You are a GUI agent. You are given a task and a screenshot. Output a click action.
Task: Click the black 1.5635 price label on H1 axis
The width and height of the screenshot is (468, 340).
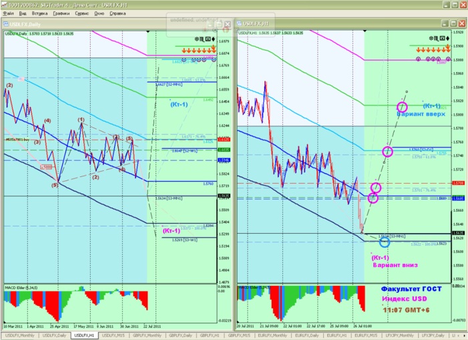[x=457, y=233]
